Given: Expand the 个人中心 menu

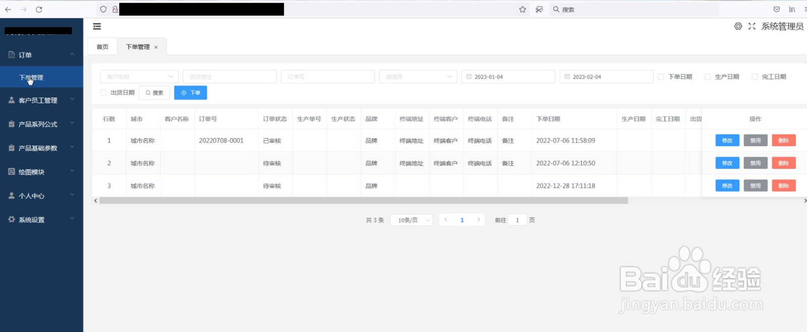Looking at the screenshot, I should [72, 195].
